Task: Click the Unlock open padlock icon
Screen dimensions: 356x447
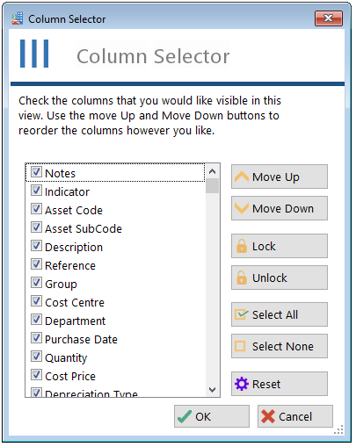Action: pyautogui.click(x=242, y=278)
